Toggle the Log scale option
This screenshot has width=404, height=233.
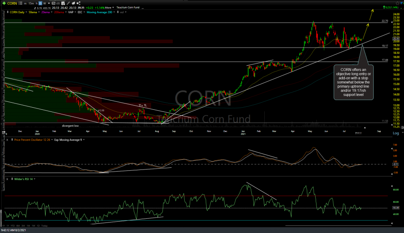click(396, 133)
